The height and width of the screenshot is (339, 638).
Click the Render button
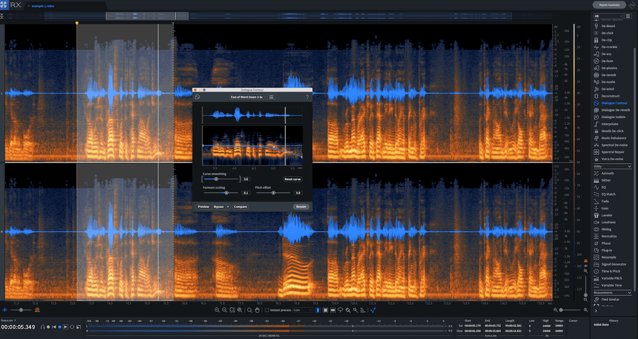301,207
